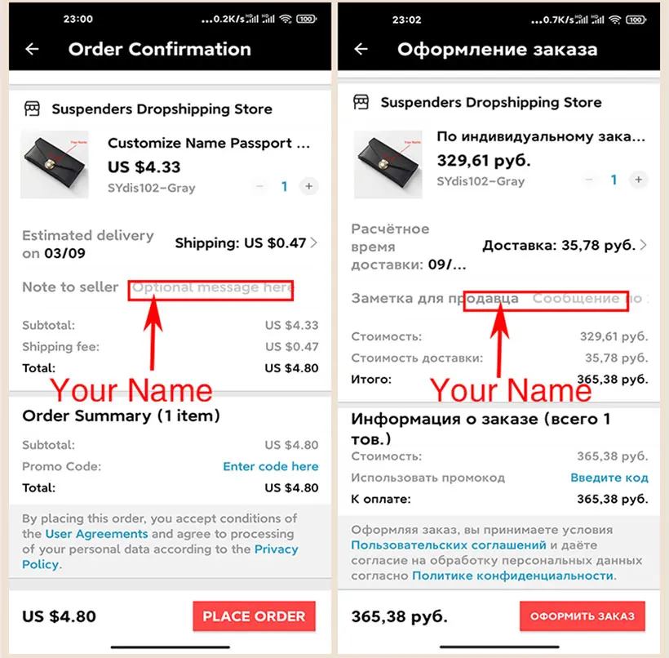Open Введите код promo code link

tap(609, 478)
